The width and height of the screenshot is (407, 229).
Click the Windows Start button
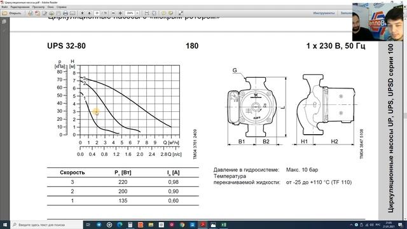click(5, 225)
